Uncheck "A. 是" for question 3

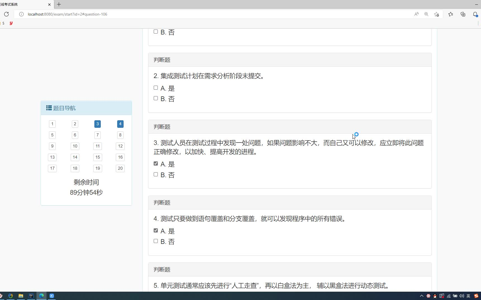[156, 163]
